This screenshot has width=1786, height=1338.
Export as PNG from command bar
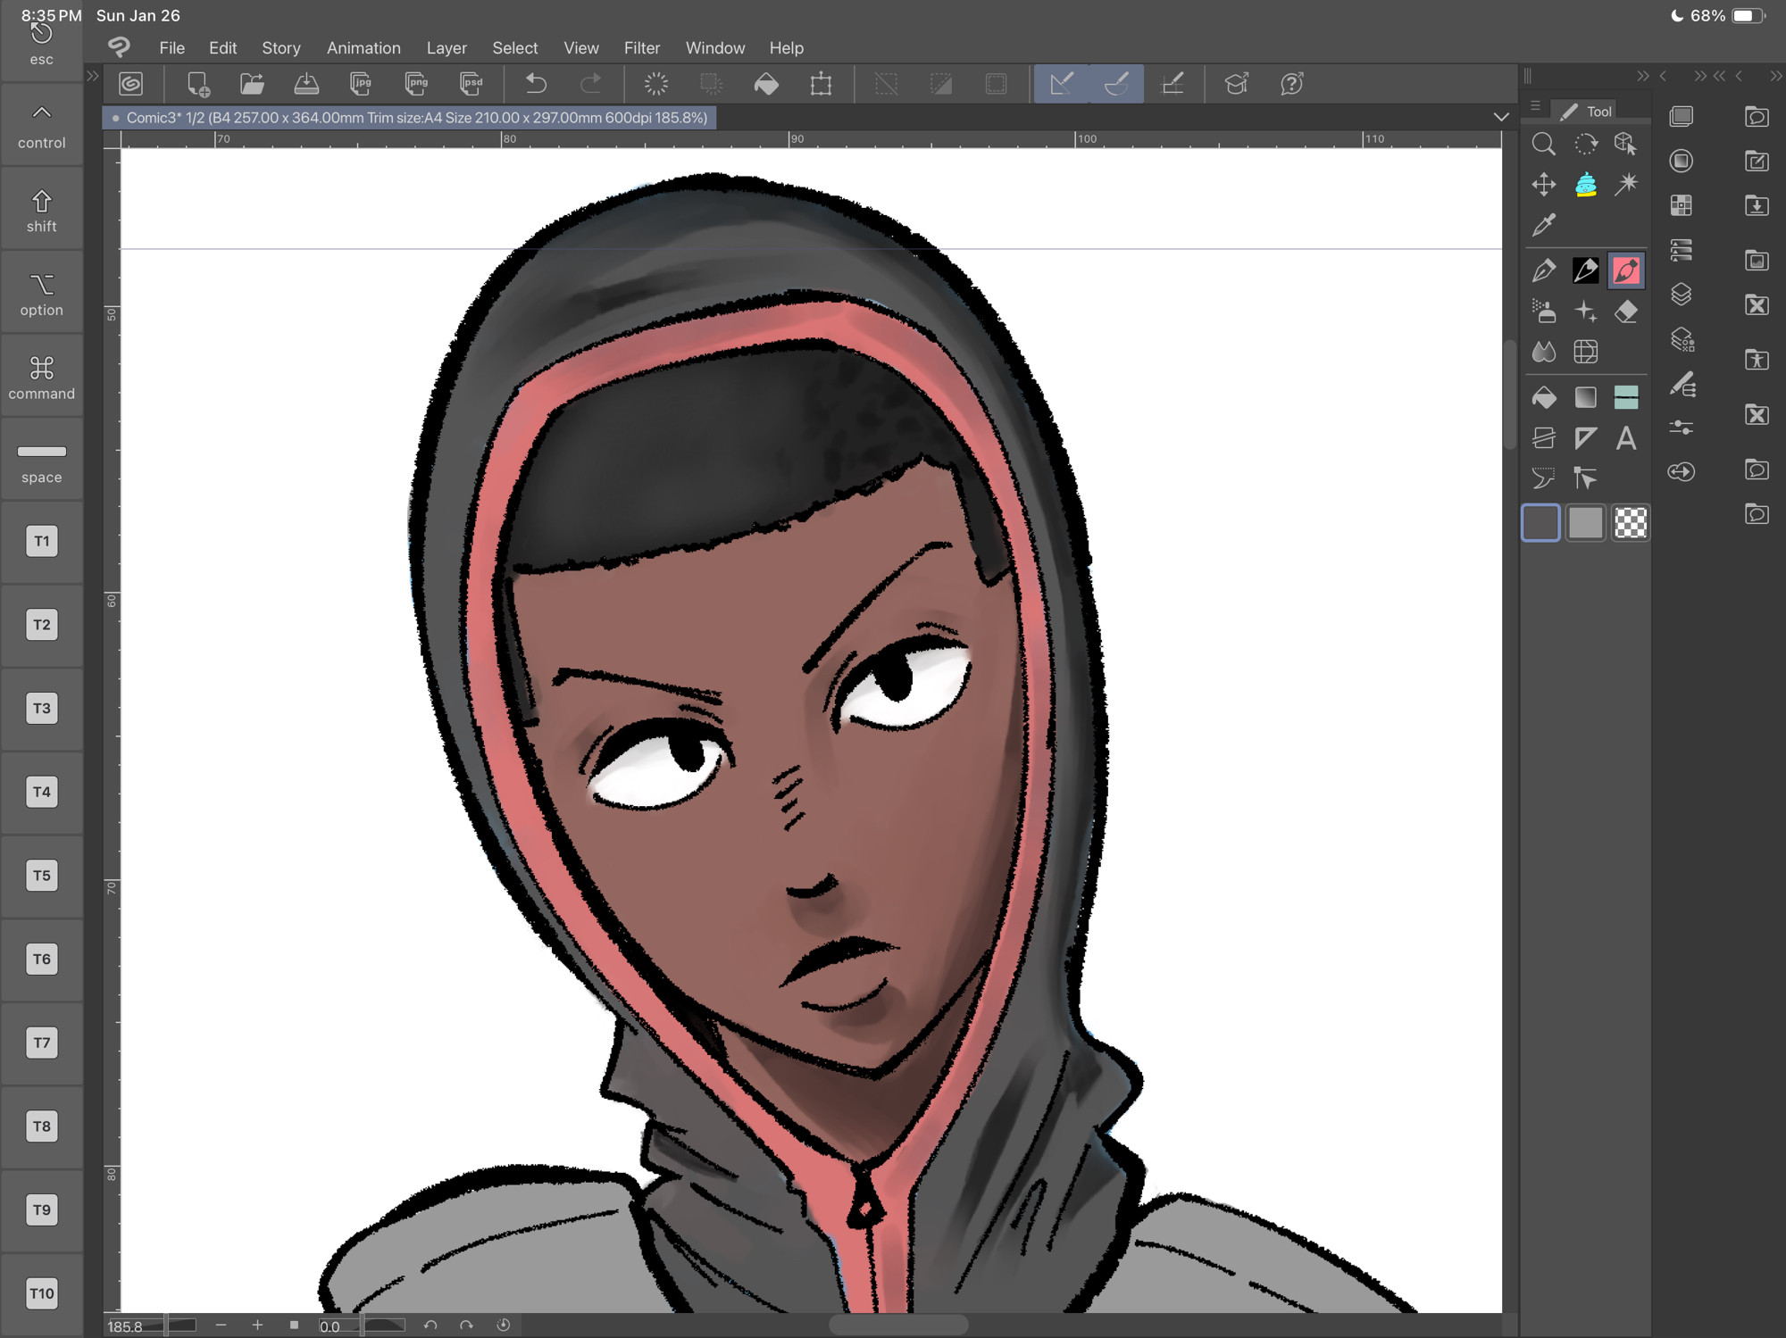pos(416,84)
